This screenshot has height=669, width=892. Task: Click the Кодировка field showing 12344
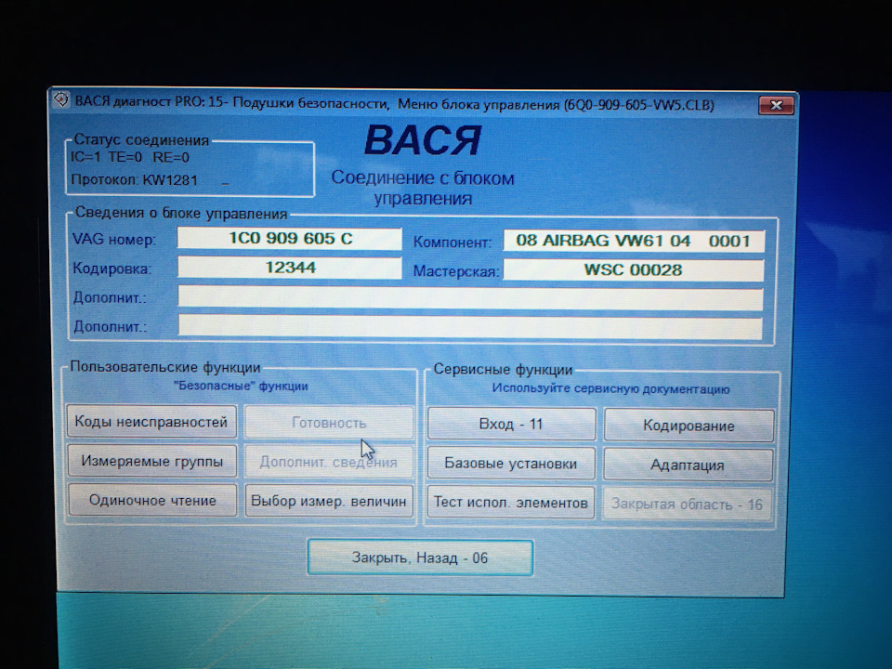[x=290, y=268]
